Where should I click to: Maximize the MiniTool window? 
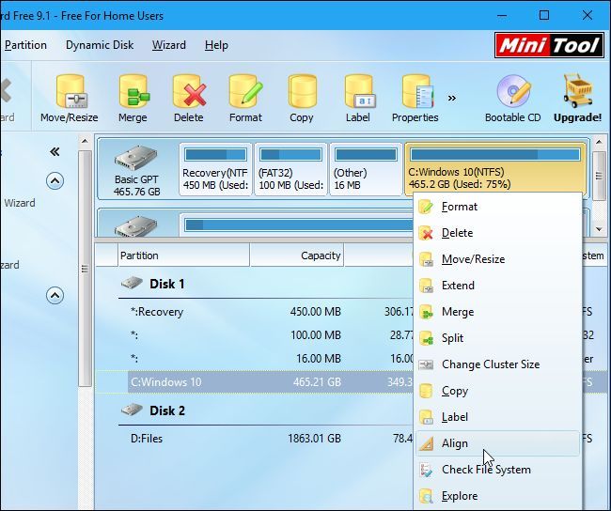pos(544,15)
